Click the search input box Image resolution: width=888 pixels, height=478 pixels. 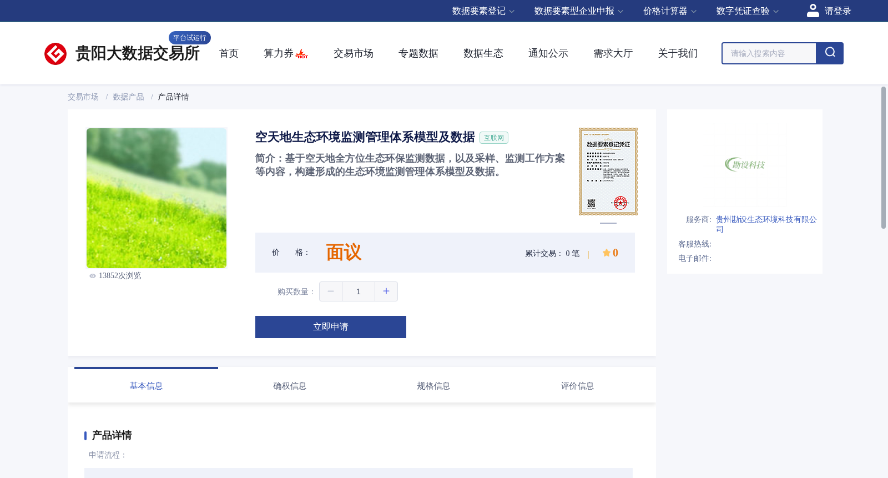point(769,53)
